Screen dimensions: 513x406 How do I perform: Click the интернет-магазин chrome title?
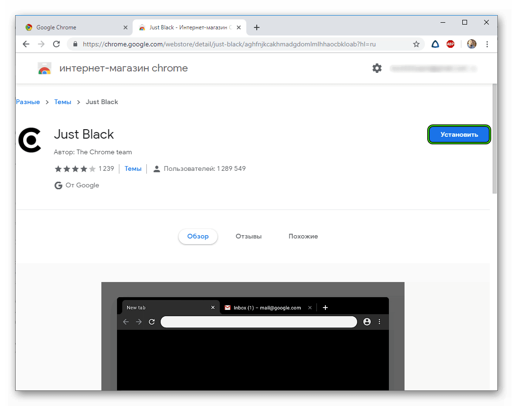124,68
